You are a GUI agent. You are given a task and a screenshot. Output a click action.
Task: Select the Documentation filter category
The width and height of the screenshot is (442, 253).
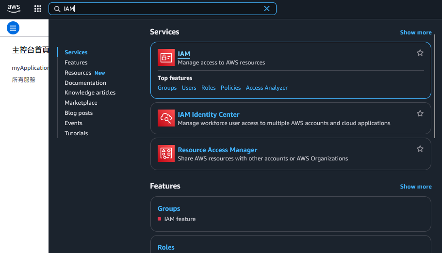85,83
